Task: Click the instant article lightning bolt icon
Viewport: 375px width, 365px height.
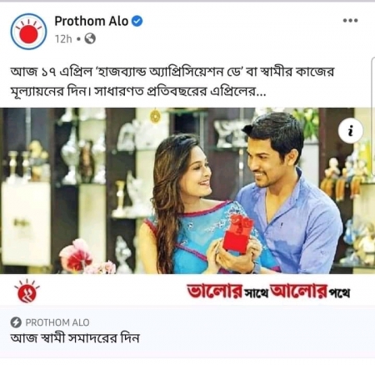Action: click(x=16, y=322)
